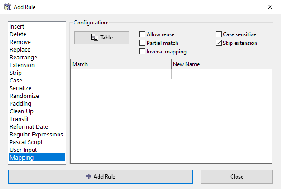Click the empty Match cell in first row
This screenshot has width=281, height=189.
point(121,74)
